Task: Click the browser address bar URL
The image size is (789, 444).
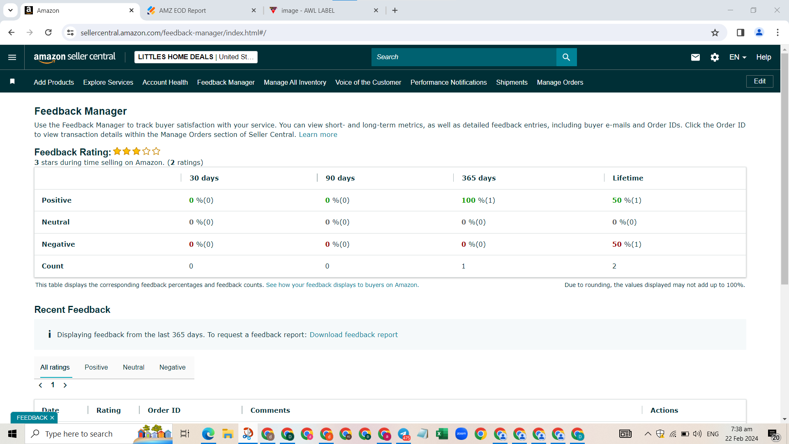Action: click(173, 32)
